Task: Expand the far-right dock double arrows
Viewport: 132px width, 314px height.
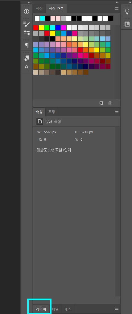Action: [130, 2]
